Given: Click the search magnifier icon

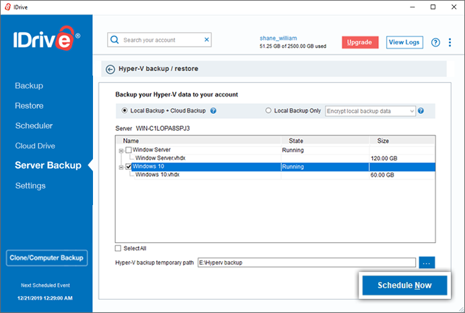Looking at the screenshot, I should 115,40.
